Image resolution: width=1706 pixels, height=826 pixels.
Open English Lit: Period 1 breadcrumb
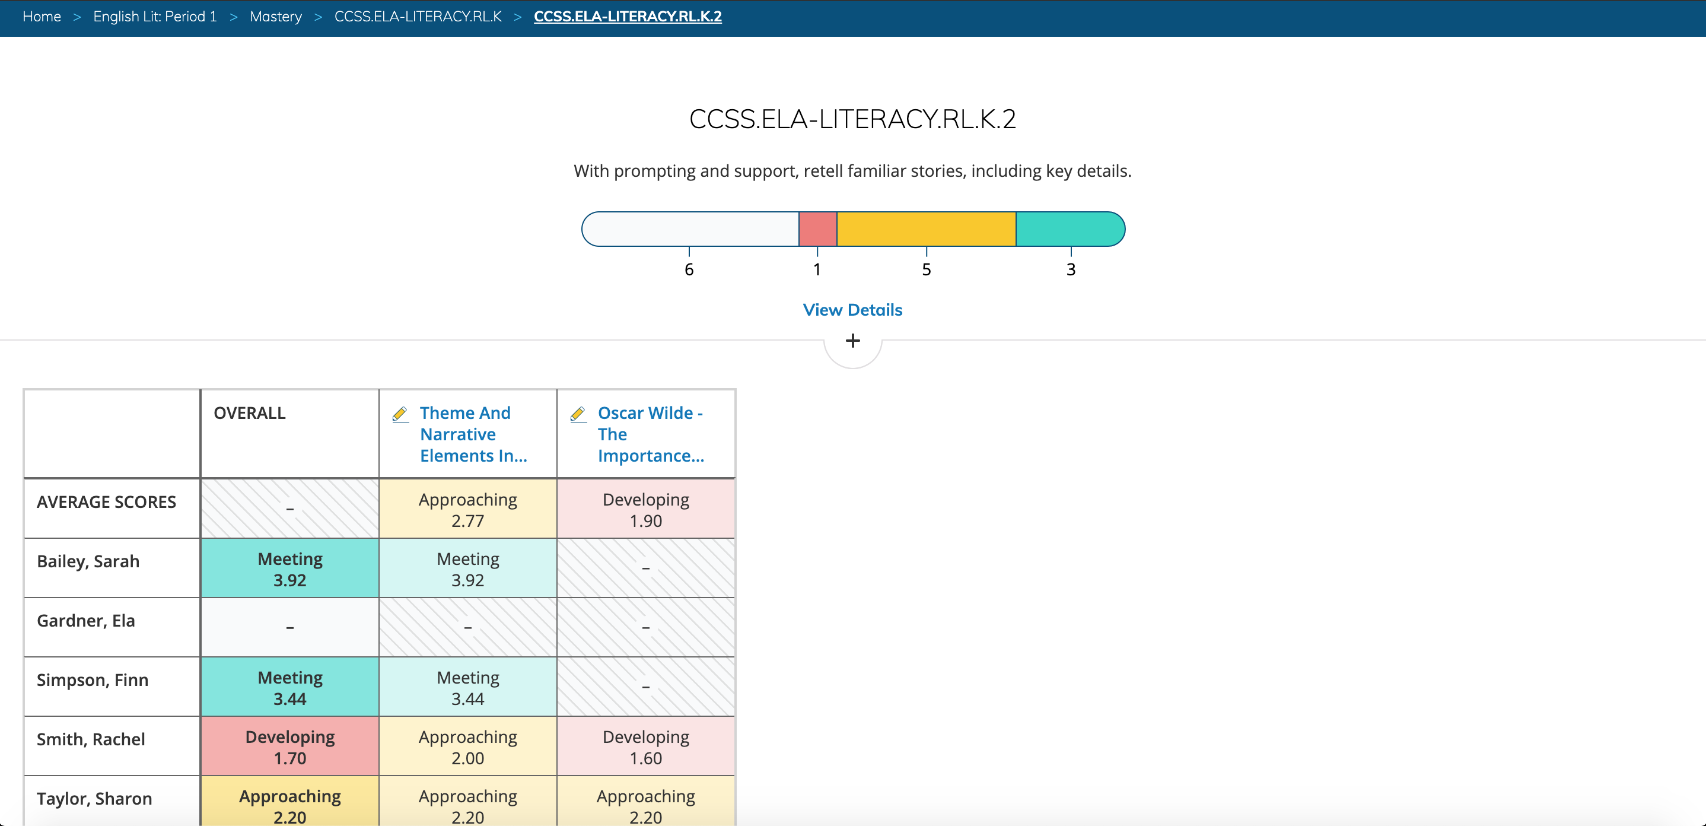155,17
